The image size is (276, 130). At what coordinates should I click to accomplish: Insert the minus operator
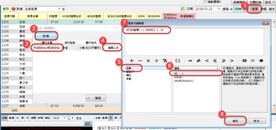tap(140, 61)
